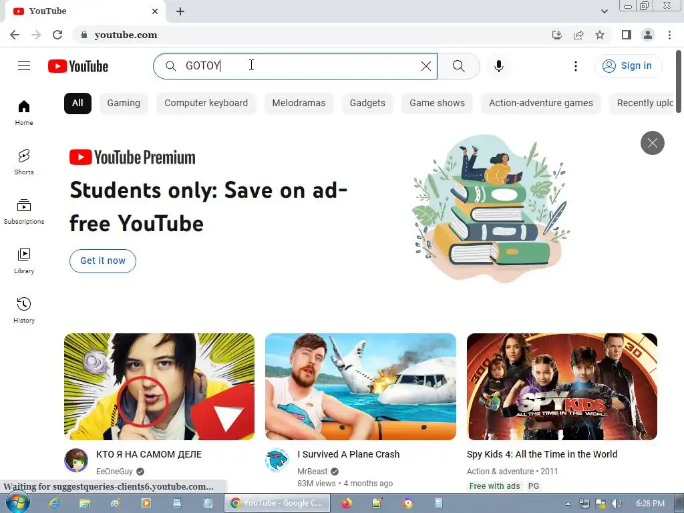Image resolution: width=684 pixels, height=513 pixels.
Task: Click the Spy Kids 4 title link
Action: tap(542, 454)
